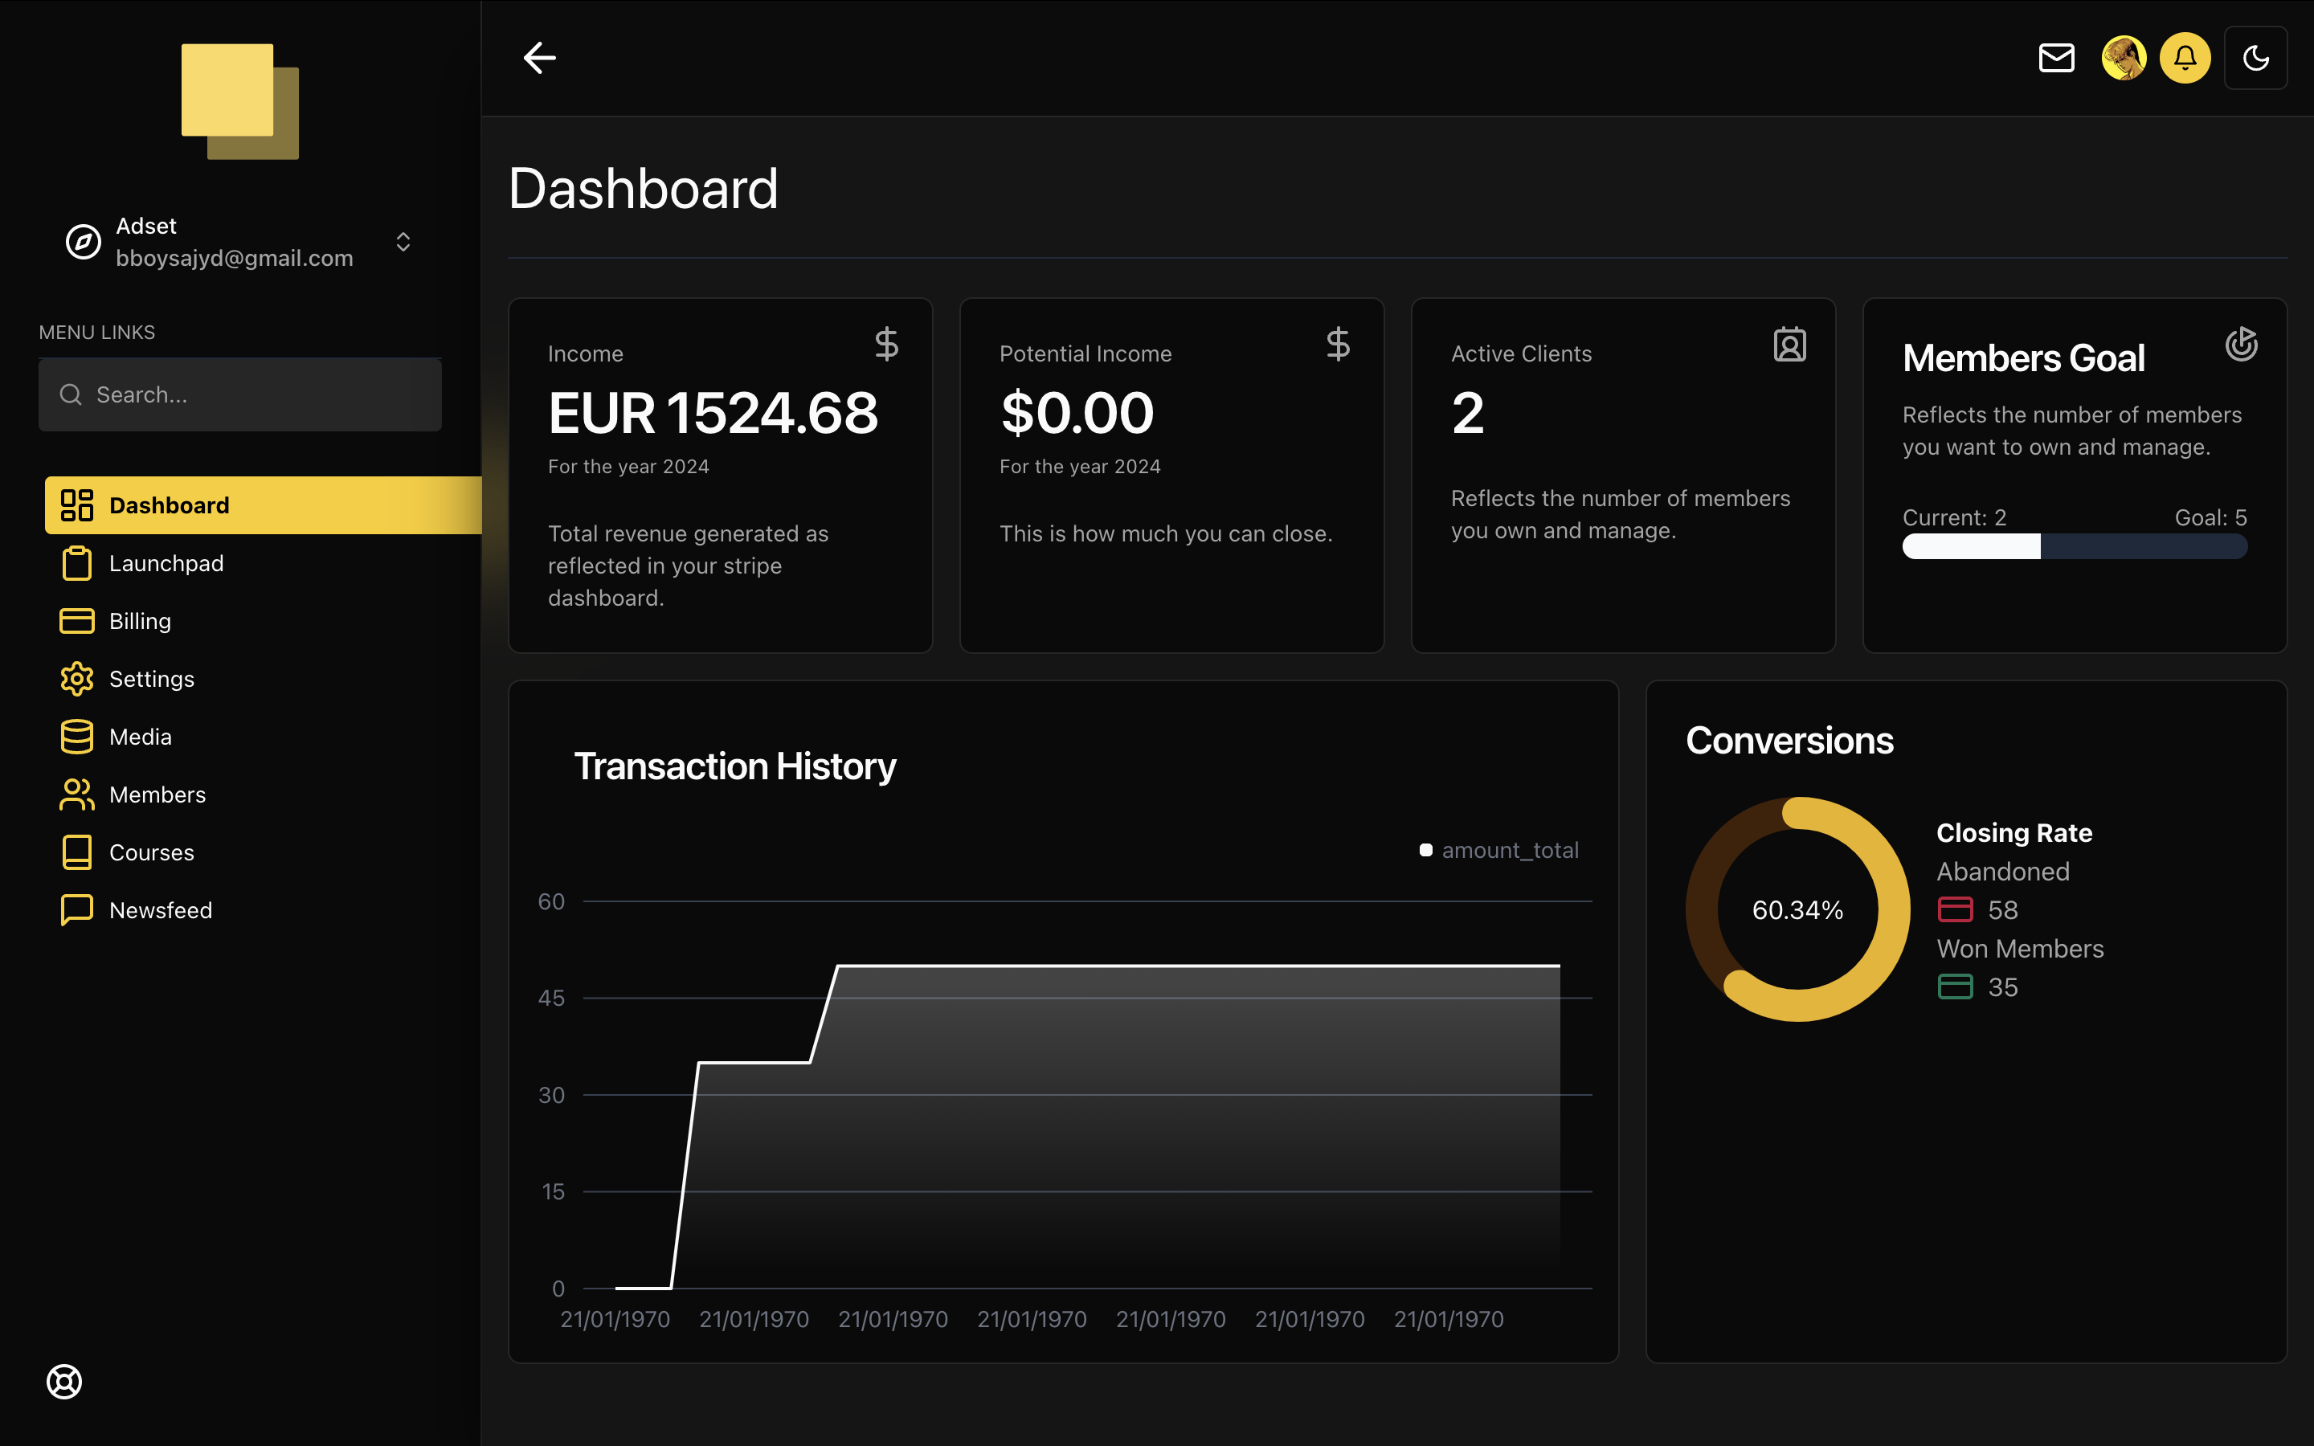
Task: Click the user avatar picture
Action: coord(2123,59)
